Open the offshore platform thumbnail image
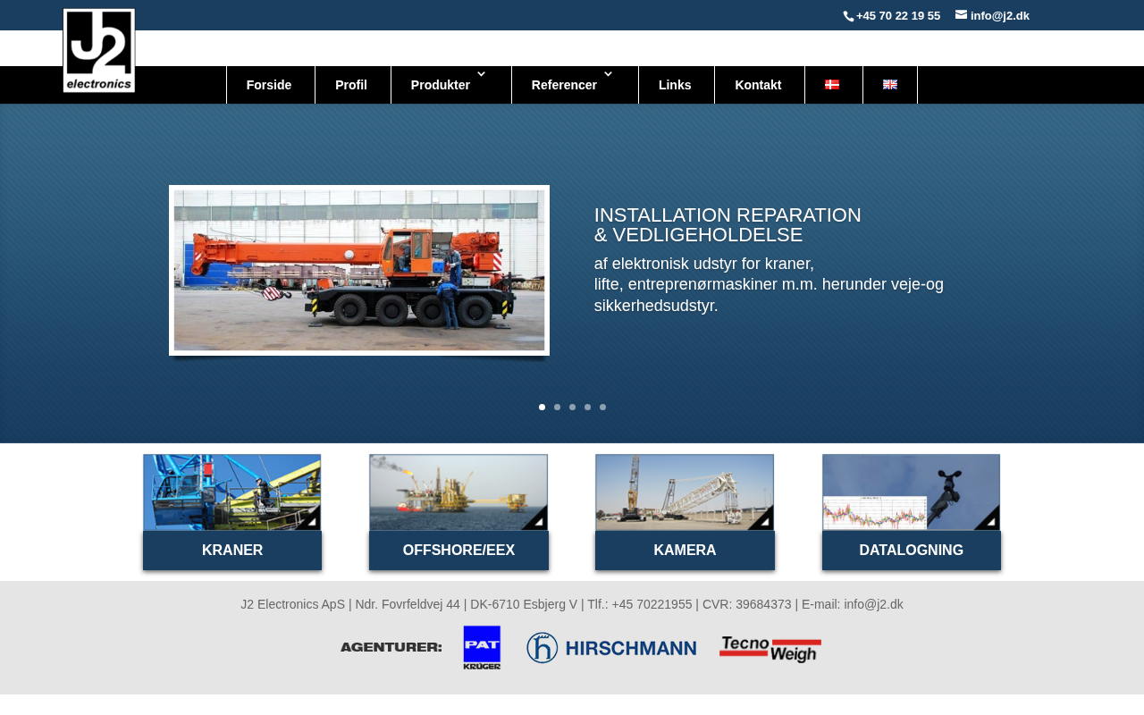Image resolution: width=1144 pixels, height=715 pixels. pos(458,492)
